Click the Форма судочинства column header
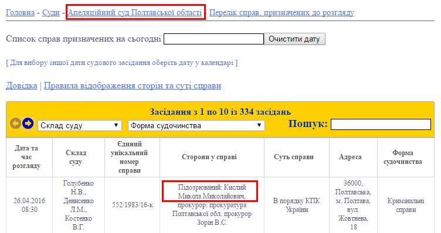The image size is (441, 233). tap(406, 157)
